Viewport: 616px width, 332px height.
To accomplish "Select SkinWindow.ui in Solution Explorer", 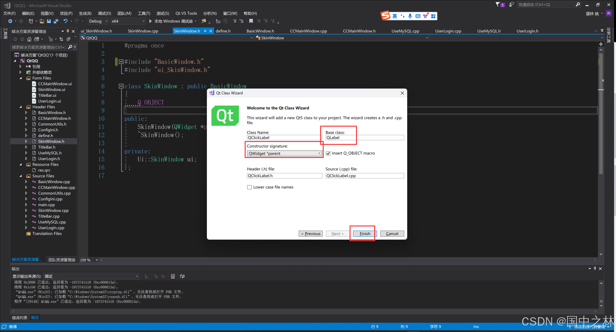I will click(51, 90).
